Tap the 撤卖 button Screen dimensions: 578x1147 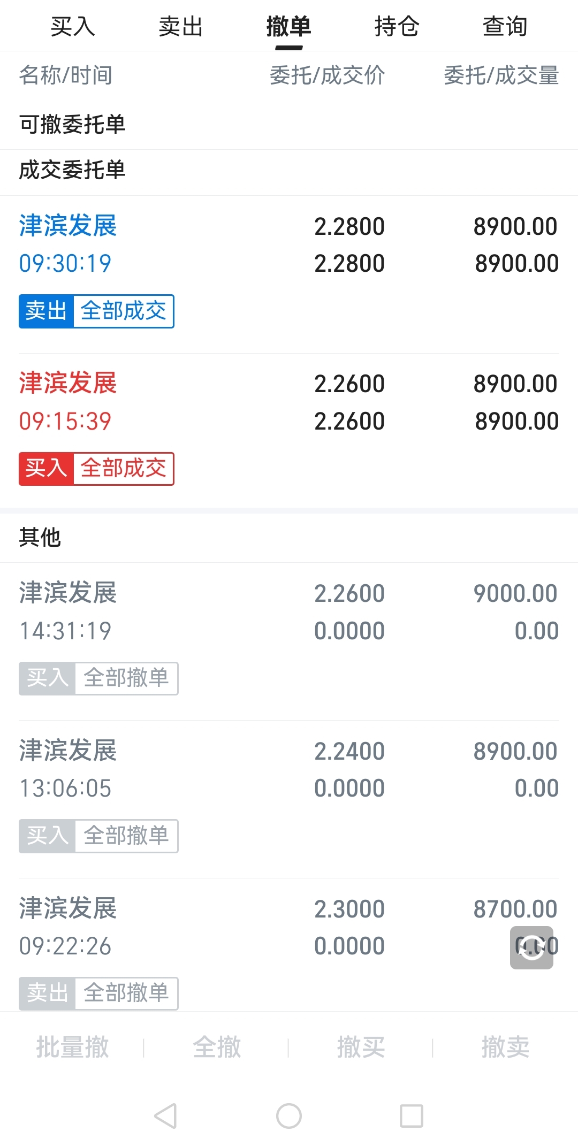505,1047
